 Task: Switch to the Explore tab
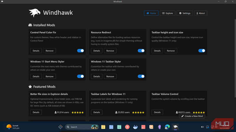coord(167,13)
